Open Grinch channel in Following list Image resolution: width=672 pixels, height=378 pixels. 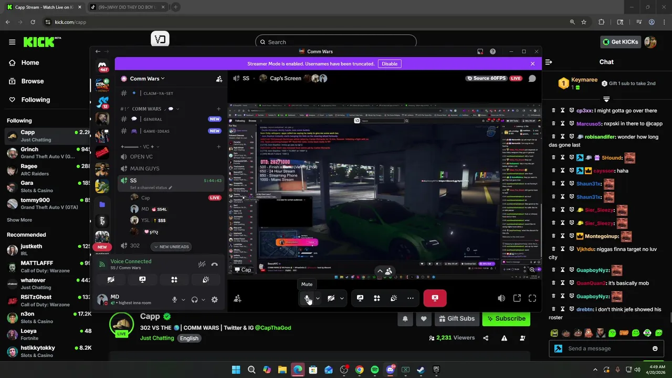(x=46, y=152)
